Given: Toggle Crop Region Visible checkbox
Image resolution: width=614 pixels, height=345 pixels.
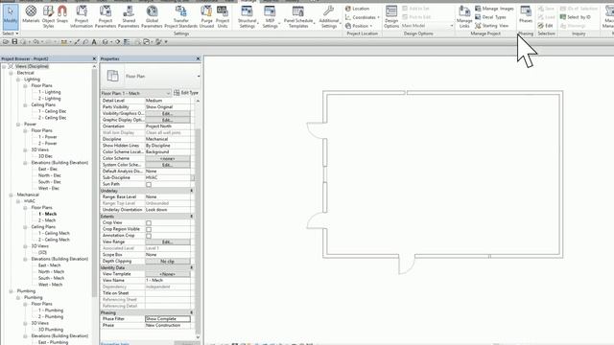Looking at the screenshot, I should pos(149,229).
